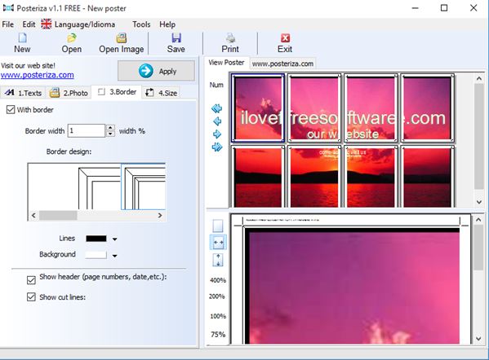Click the Border width input field
The image size is (489, 360).
(87, 130)
